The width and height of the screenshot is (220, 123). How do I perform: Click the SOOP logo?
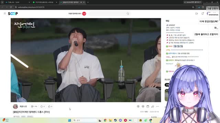pos(13,14)
